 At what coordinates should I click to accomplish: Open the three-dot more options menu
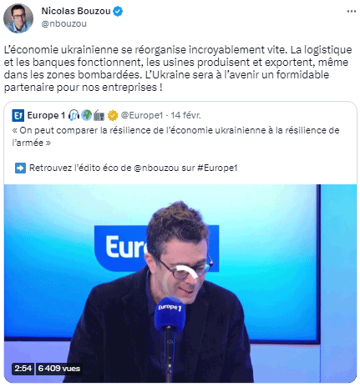[x=352, y=11]
